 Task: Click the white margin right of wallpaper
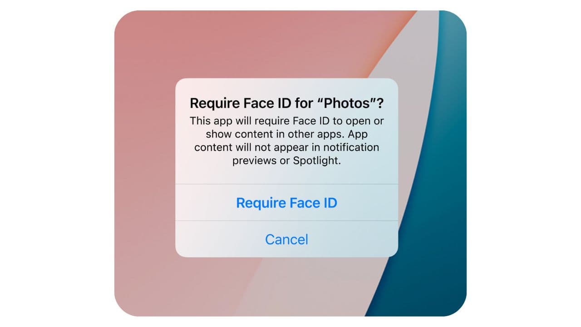click(x=522, y=163)
